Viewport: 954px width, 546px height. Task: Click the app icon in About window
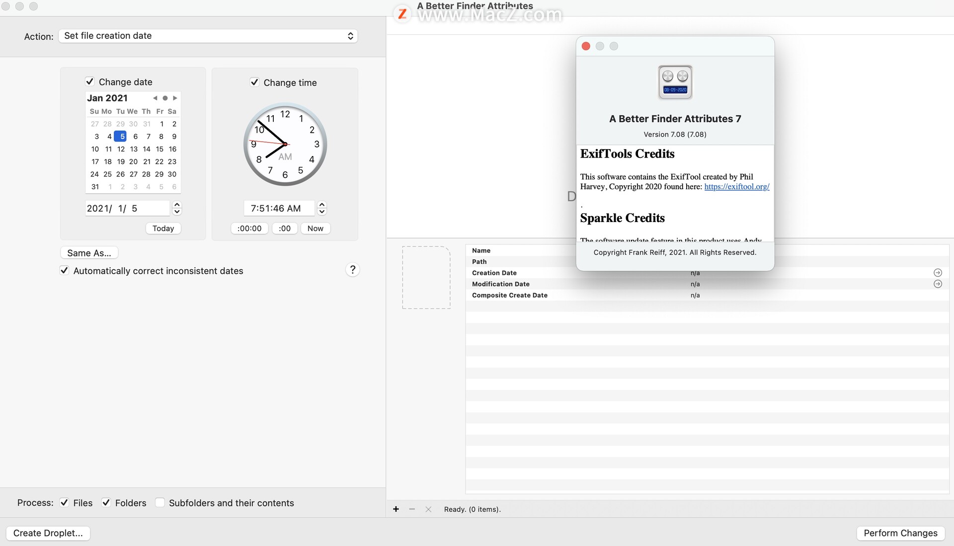point(675,82)
